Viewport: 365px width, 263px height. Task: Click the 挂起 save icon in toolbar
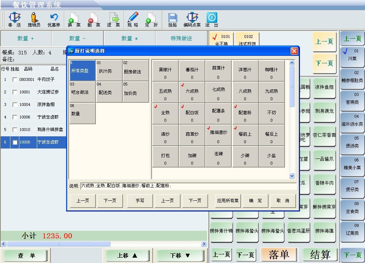click(173, 20)
